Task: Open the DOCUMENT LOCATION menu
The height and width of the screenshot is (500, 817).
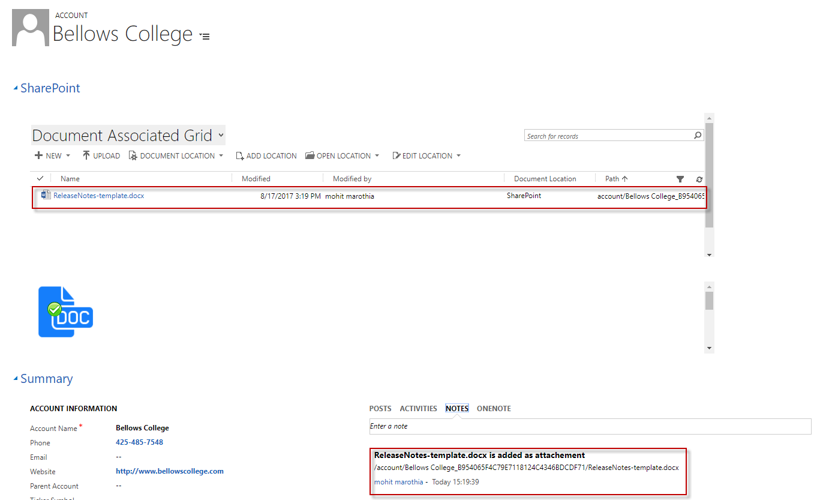Action: click(172, 155)
